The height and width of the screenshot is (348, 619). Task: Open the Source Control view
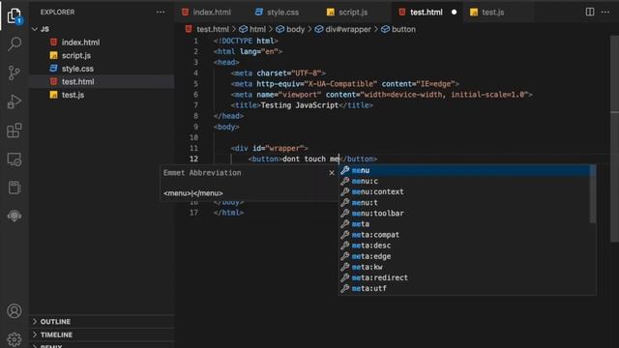pos(15,73)
